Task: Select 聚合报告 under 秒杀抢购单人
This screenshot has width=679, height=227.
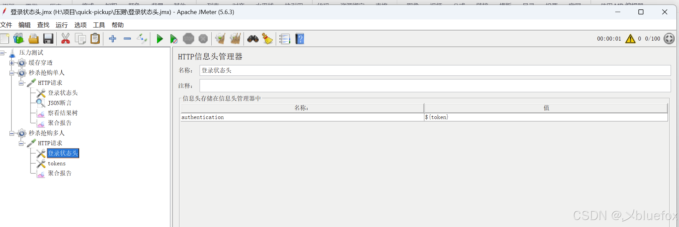Action: pyautogui.click(x=60, y=123)
